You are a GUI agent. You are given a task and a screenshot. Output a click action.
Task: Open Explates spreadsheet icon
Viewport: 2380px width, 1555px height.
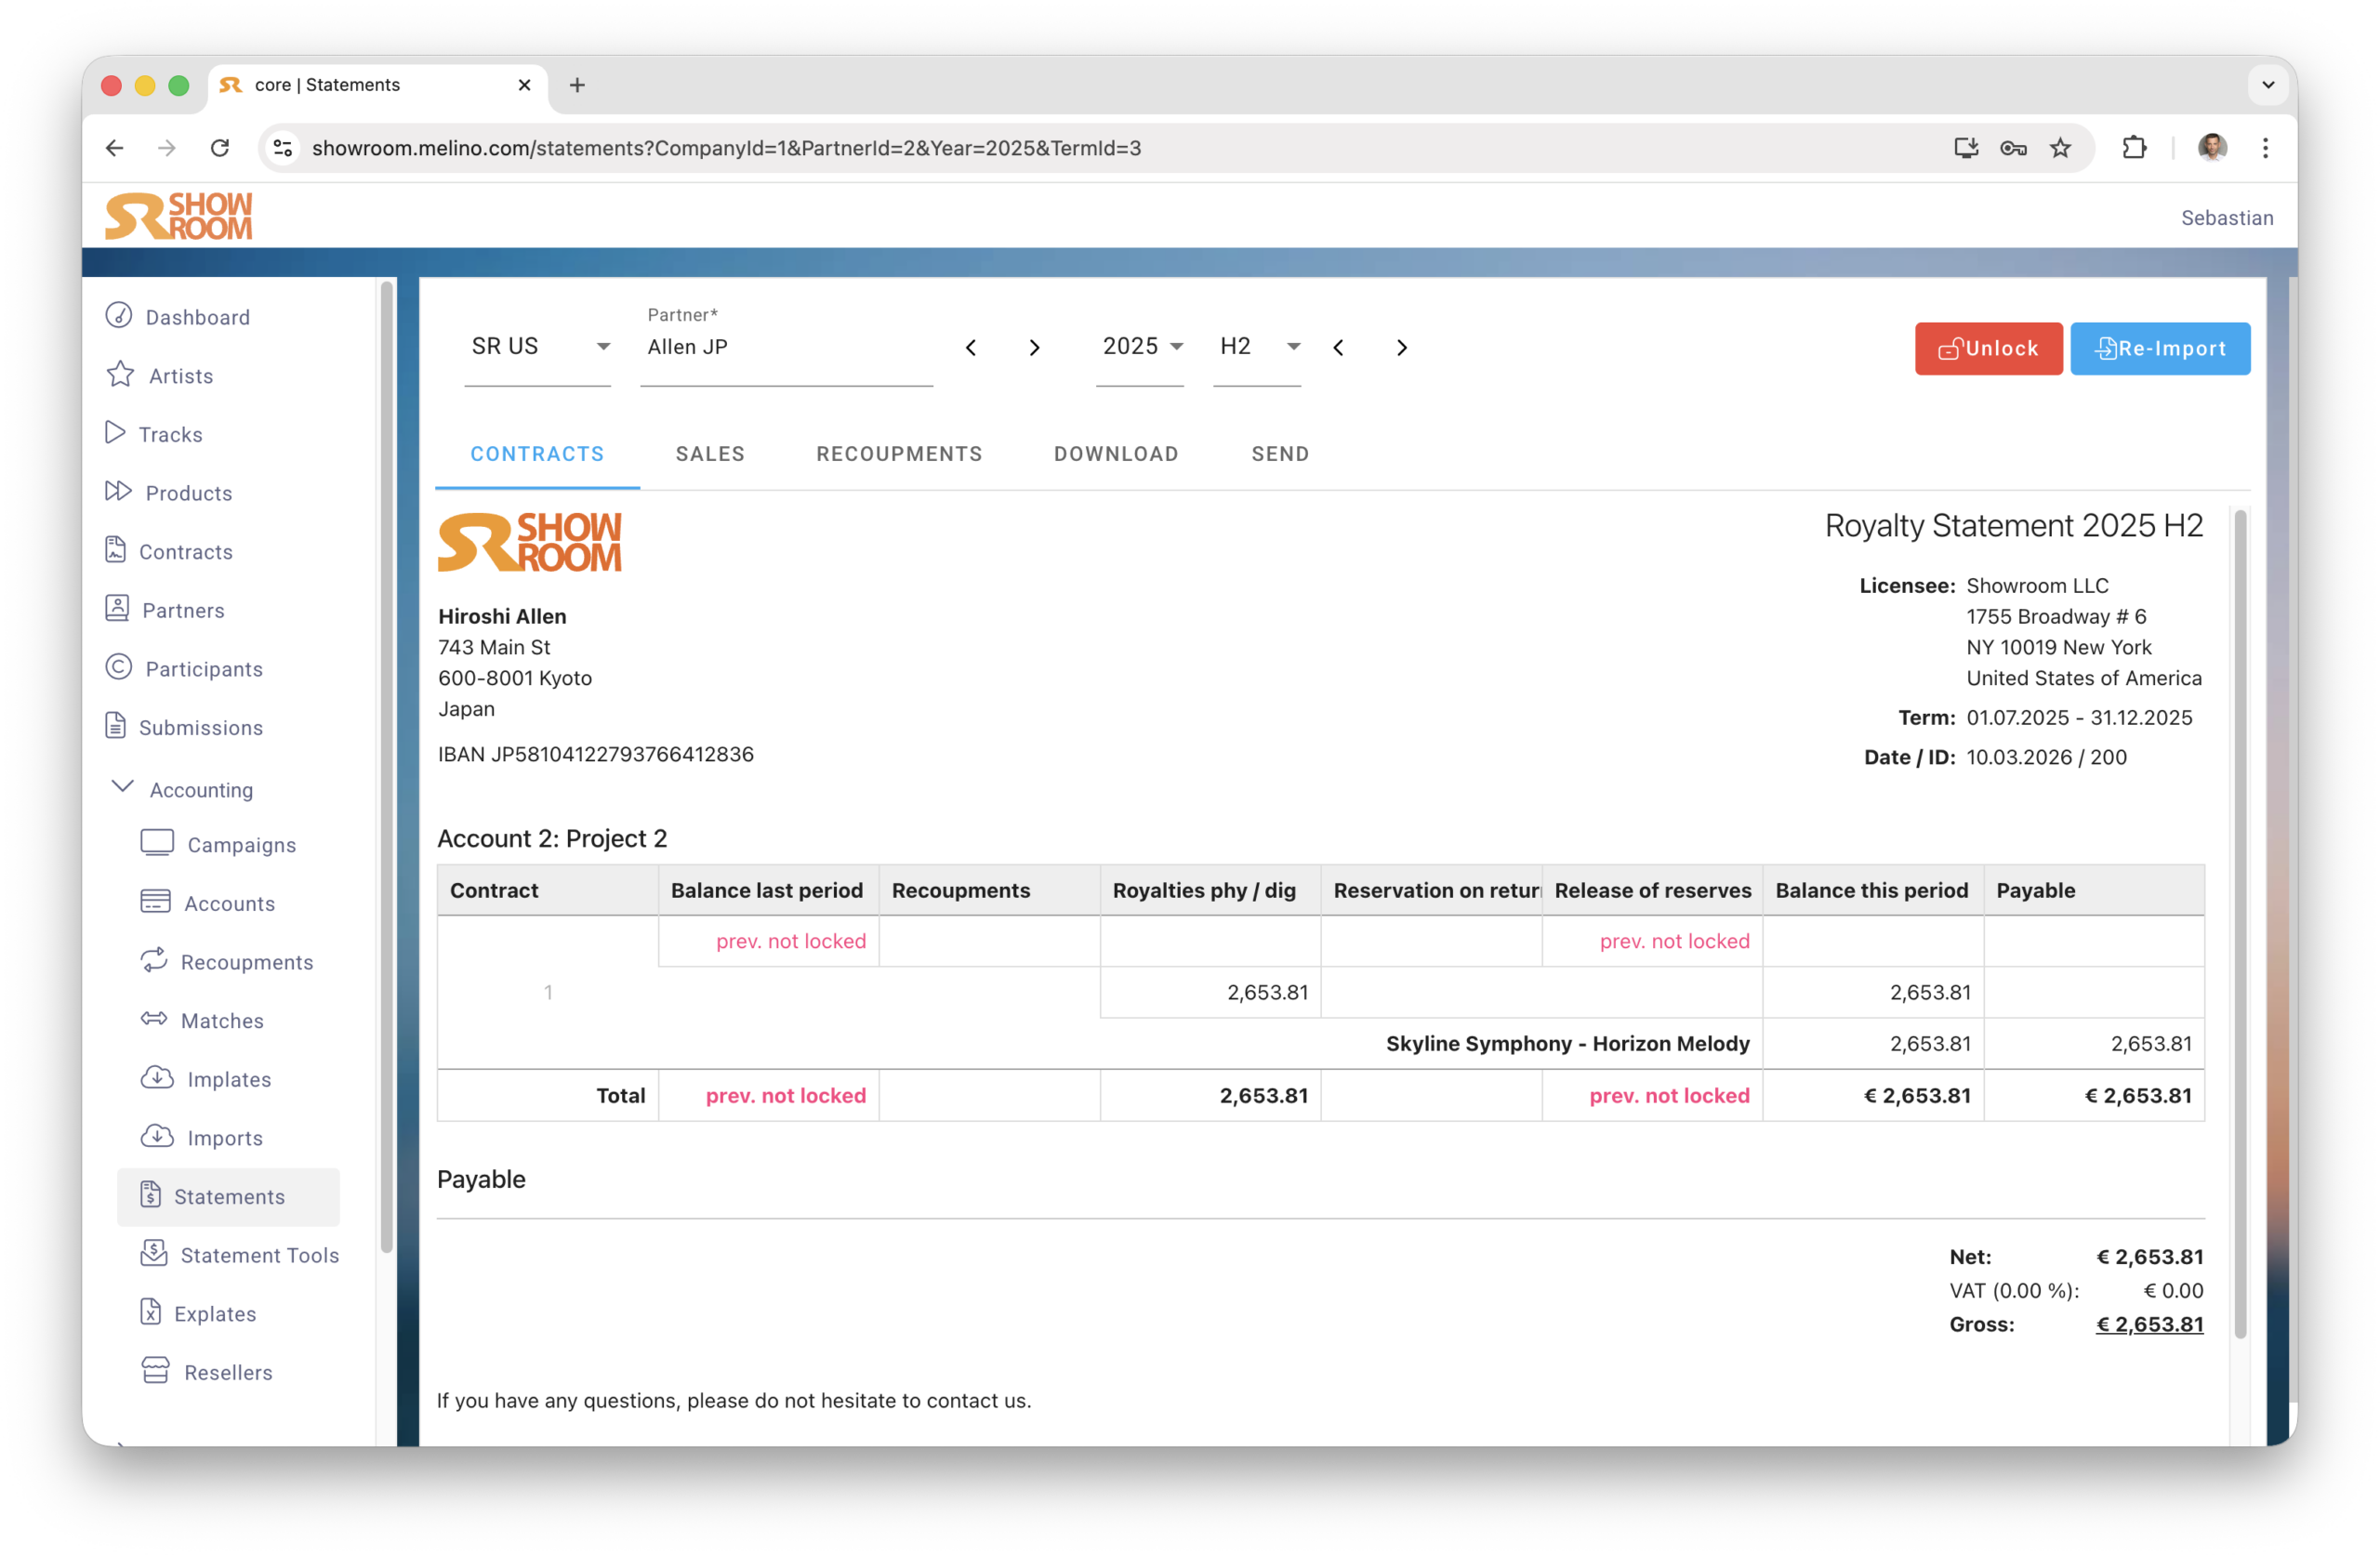pyautogui.click(x=151, y=1312)
